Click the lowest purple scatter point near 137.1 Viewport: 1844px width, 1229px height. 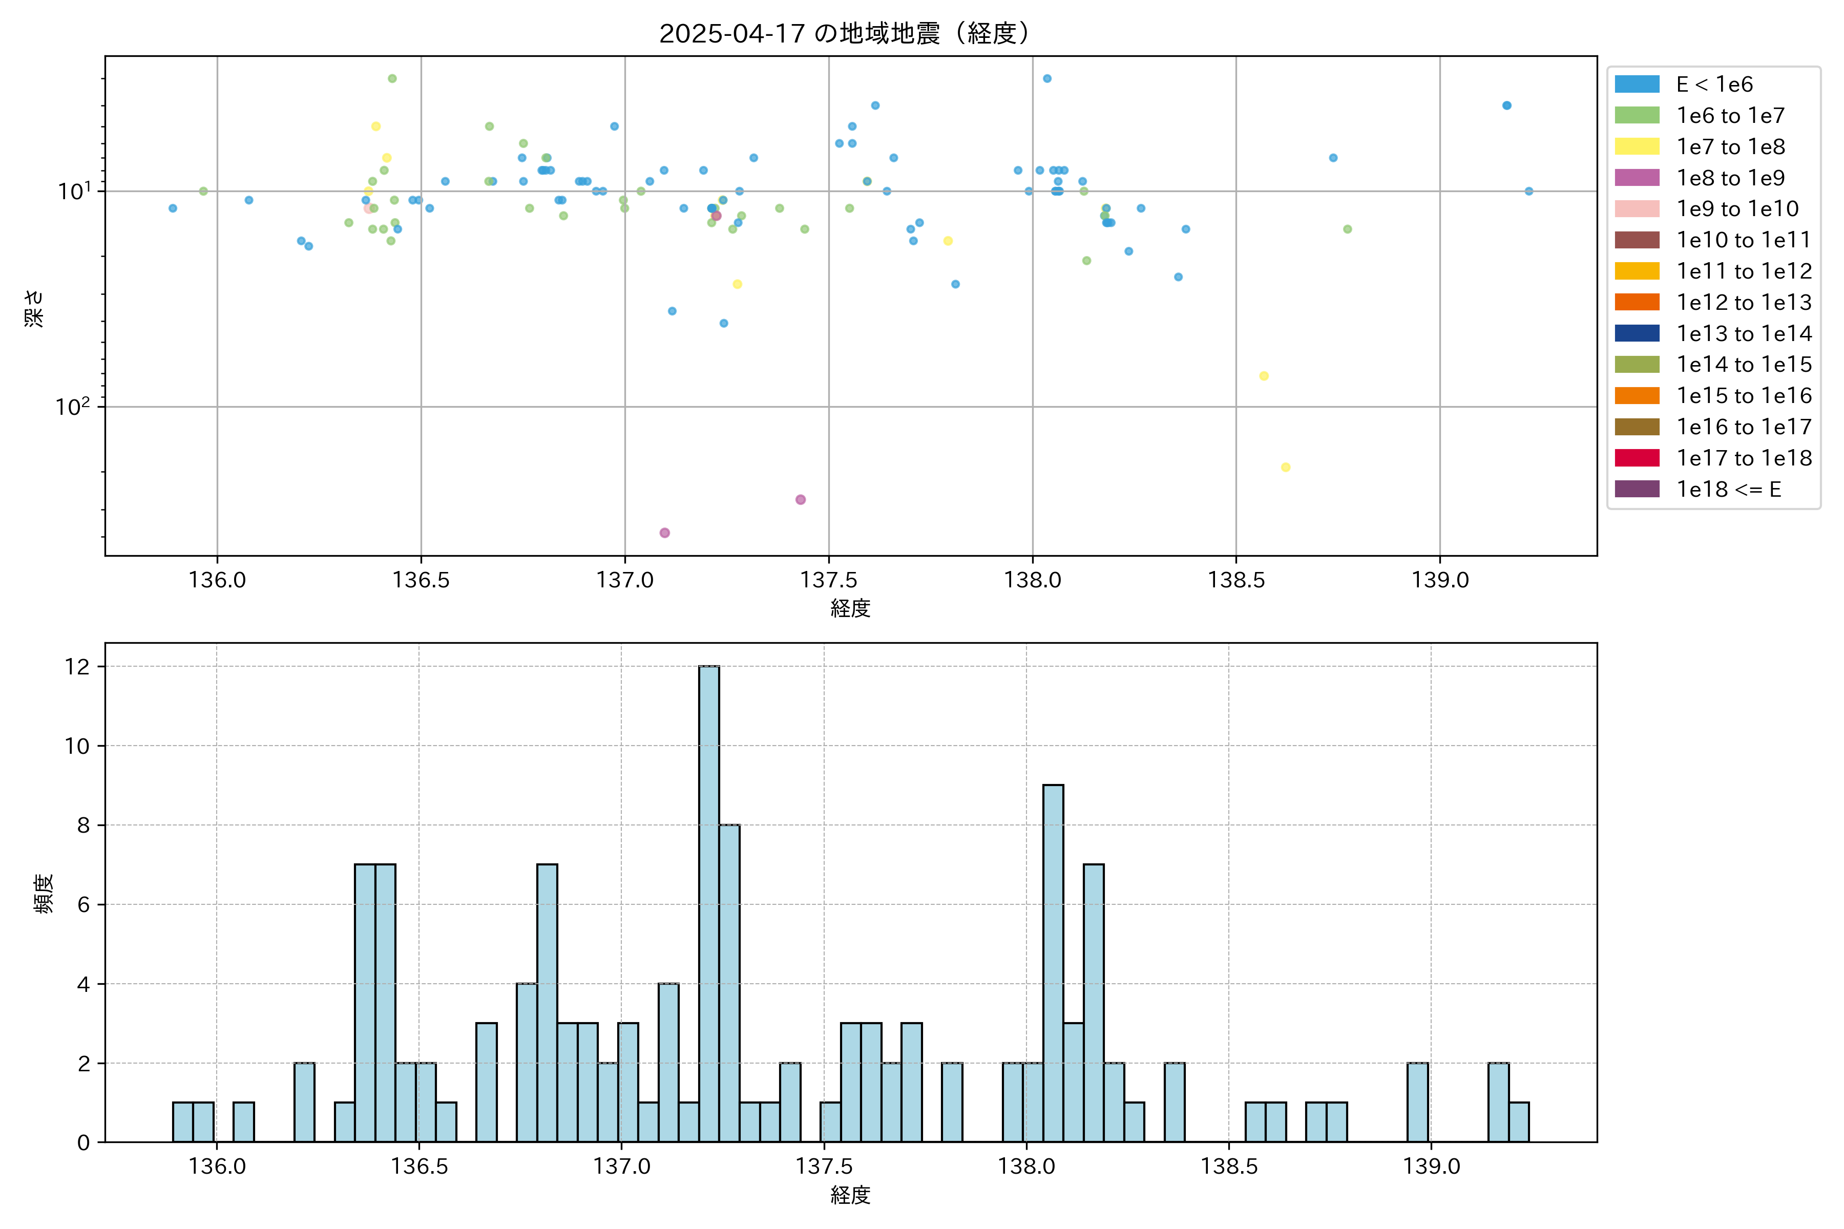(x=665, y=533)
